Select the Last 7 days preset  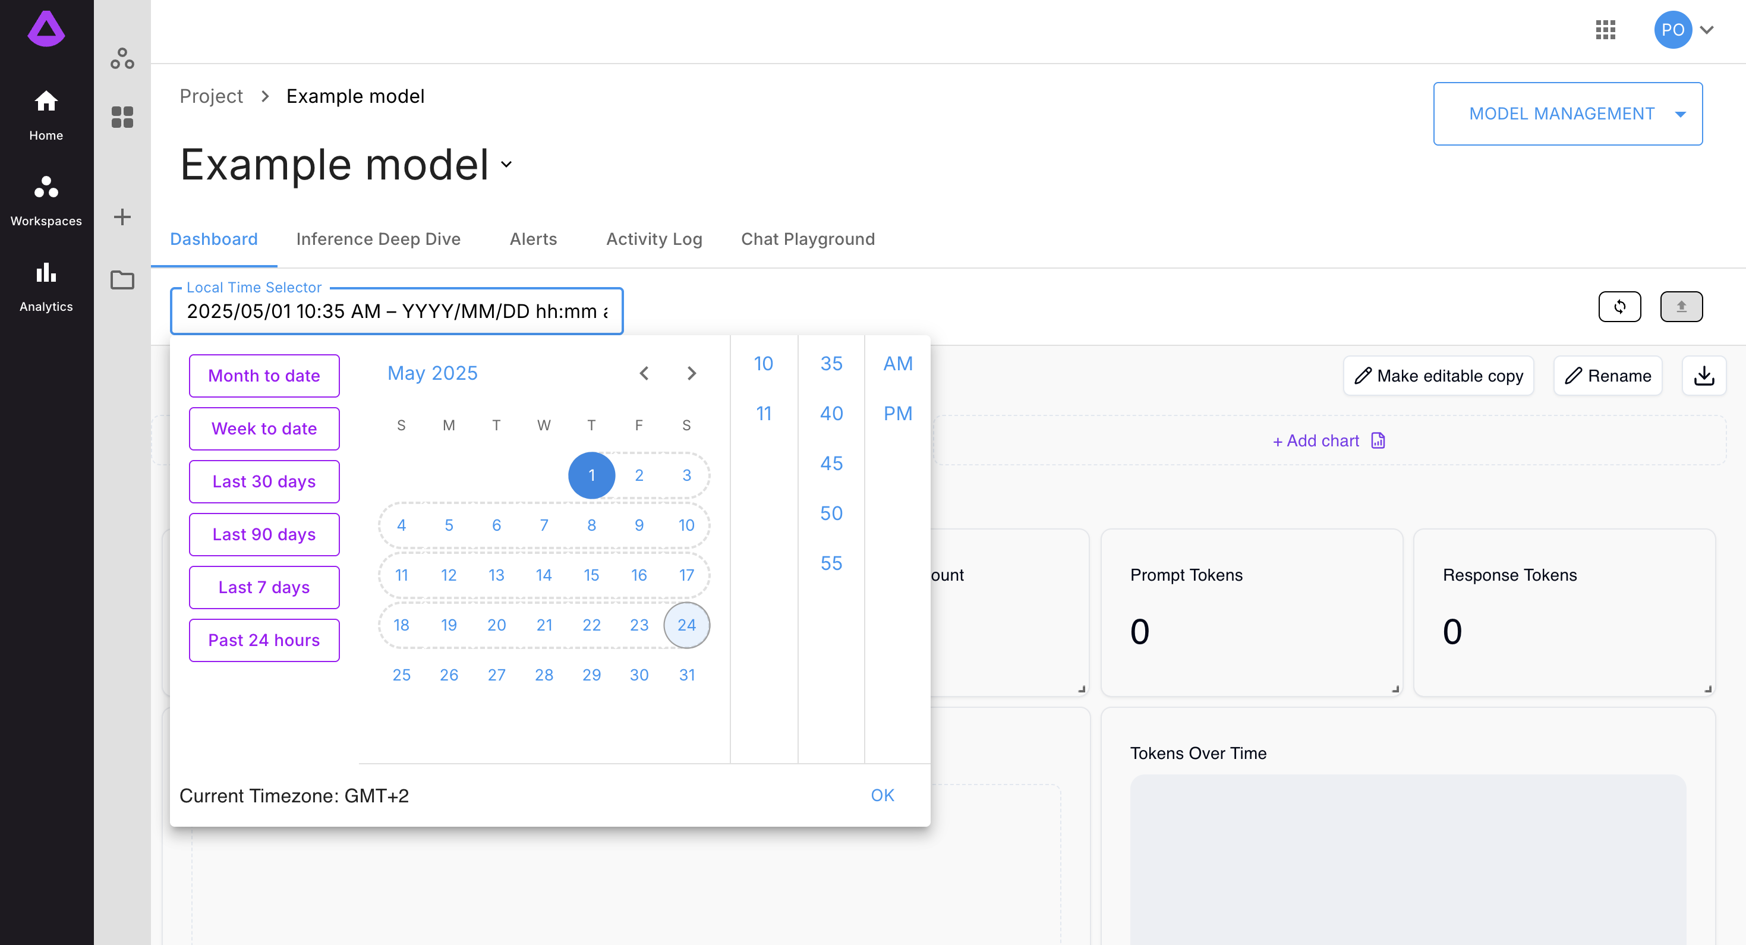(x=264, y=587)
